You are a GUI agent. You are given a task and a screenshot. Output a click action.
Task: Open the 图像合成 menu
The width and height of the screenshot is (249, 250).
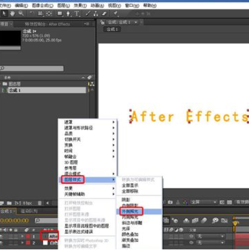(43, 6)
